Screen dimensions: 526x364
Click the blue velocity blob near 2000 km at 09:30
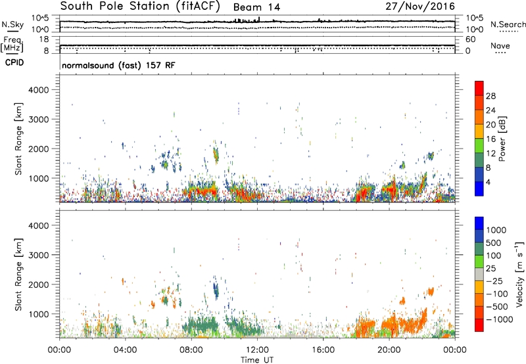[216, 290]
